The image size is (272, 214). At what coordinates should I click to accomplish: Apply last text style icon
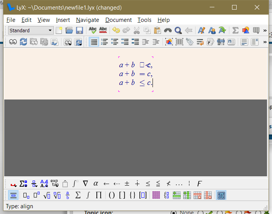click(x=222, y=30)
